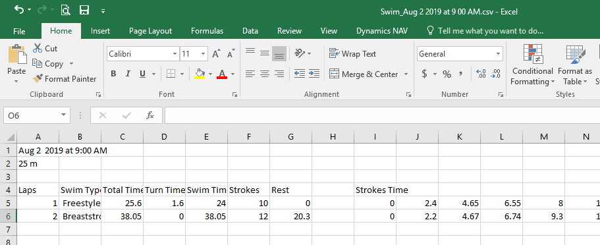The width and height of the screenshot is (600, 245).
Task: Toggle Bold formatting
Action: (x=113, y=74)
